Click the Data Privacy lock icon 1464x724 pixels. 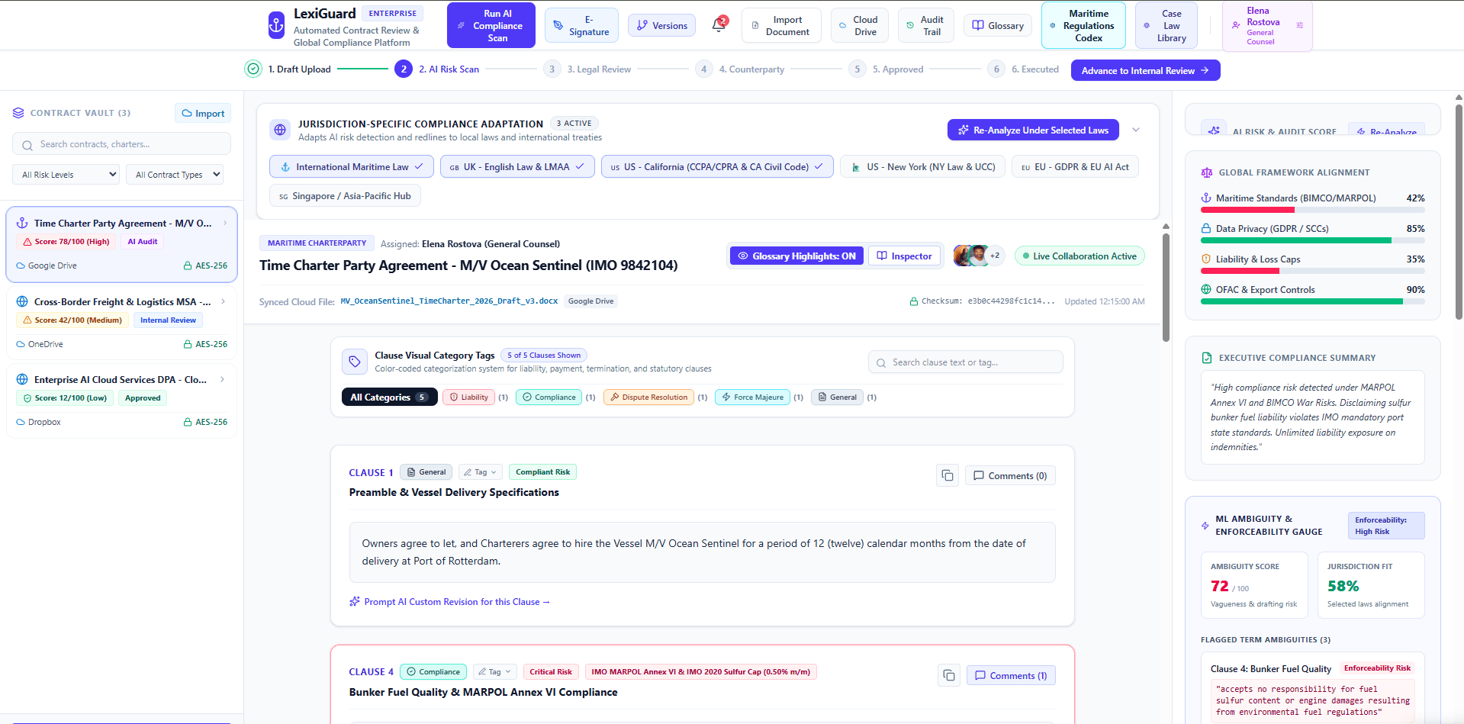[x=1206, y=228]
